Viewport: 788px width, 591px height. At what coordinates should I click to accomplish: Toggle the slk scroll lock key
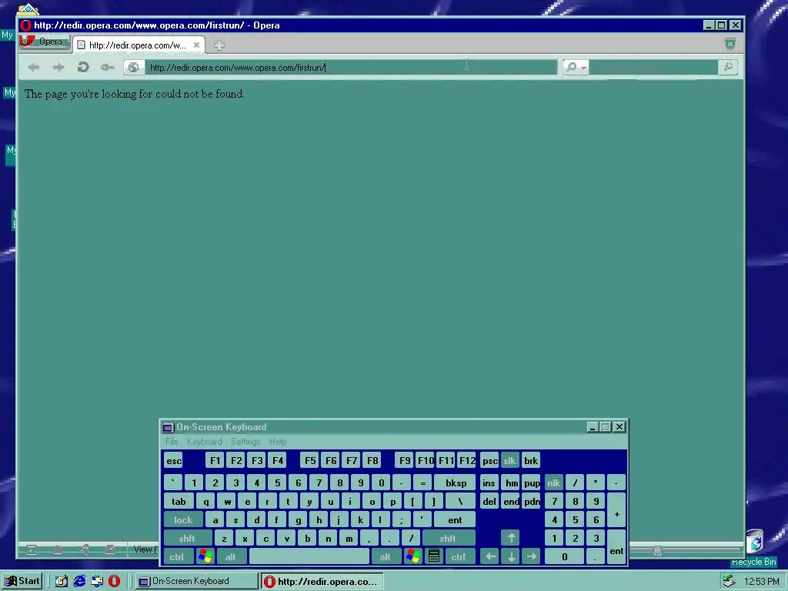click(509, 461)
